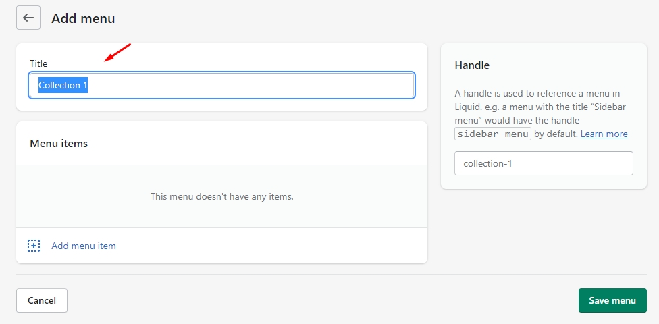Click the words by default before Learn more
The image size is (659, 324).
click(556, 134)
